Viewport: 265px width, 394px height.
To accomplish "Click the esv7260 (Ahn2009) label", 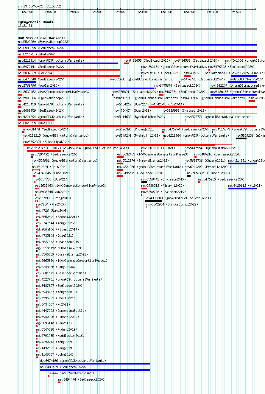I will (51, 204).
